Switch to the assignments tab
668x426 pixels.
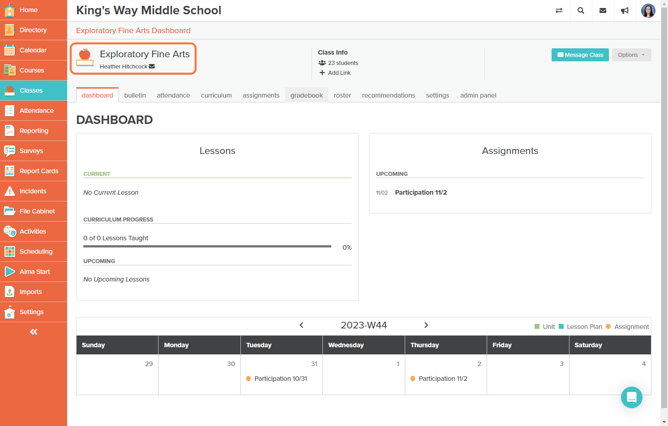[x=261, y=95]
